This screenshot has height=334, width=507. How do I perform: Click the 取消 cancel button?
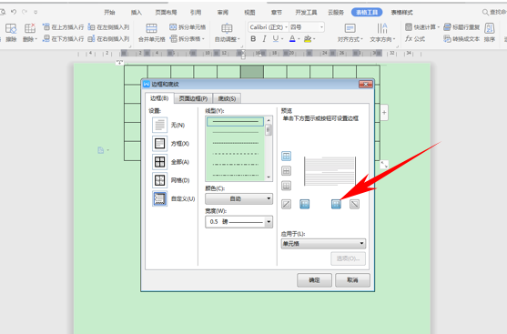[352, 280]
